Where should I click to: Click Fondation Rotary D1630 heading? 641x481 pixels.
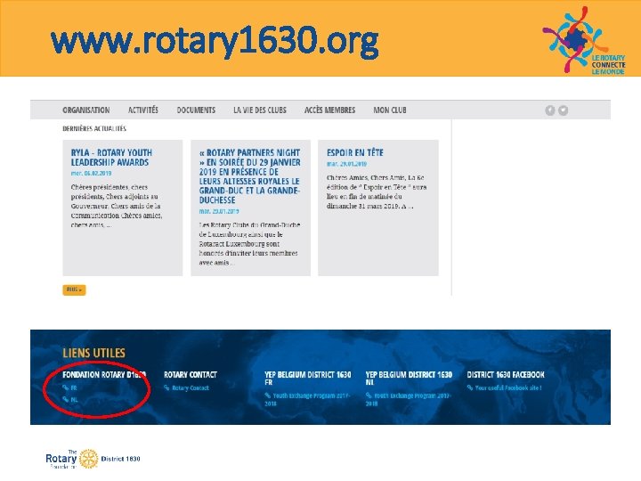[x=104, y=375]
